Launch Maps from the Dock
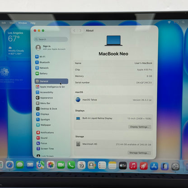 40,165
